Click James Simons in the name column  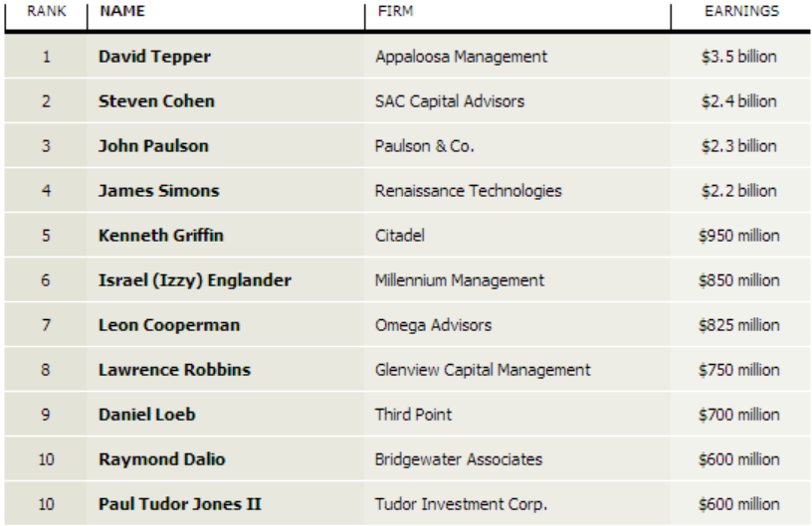[x=159, y=191]
